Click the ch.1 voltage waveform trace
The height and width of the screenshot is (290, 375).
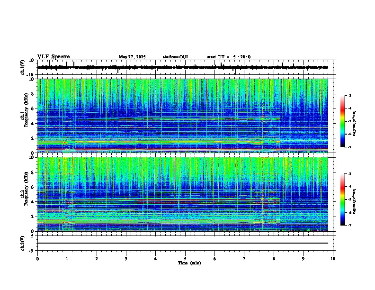coord(182,67)
